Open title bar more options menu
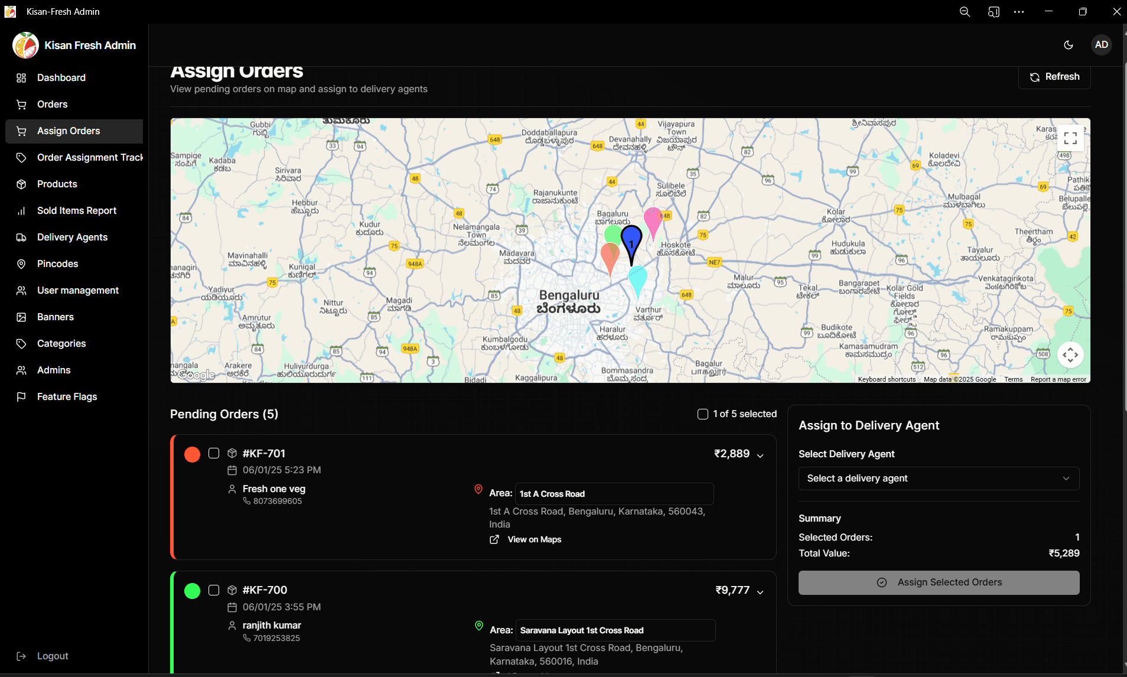1127x677 pixels. point(1019,12)
